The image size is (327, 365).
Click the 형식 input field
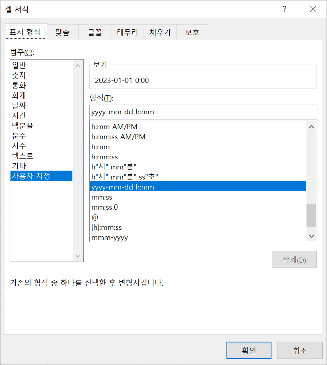(203, 112)
